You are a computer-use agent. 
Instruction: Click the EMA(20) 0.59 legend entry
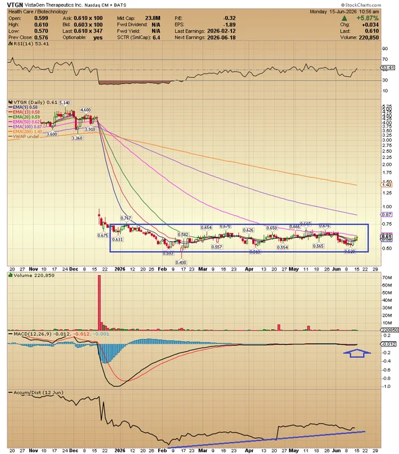click(x=25, y=117)
